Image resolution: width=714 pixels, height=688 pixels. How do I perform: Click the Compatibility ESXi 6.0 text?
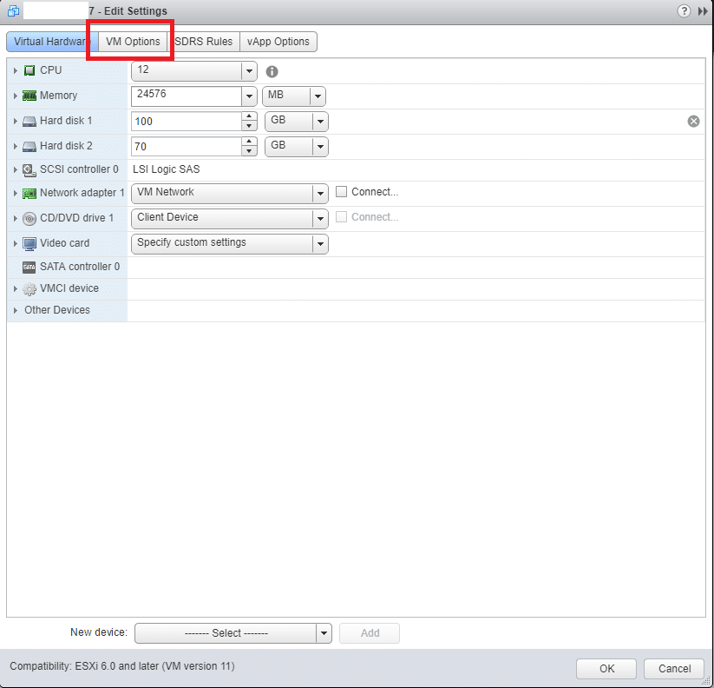pos(122,666)
